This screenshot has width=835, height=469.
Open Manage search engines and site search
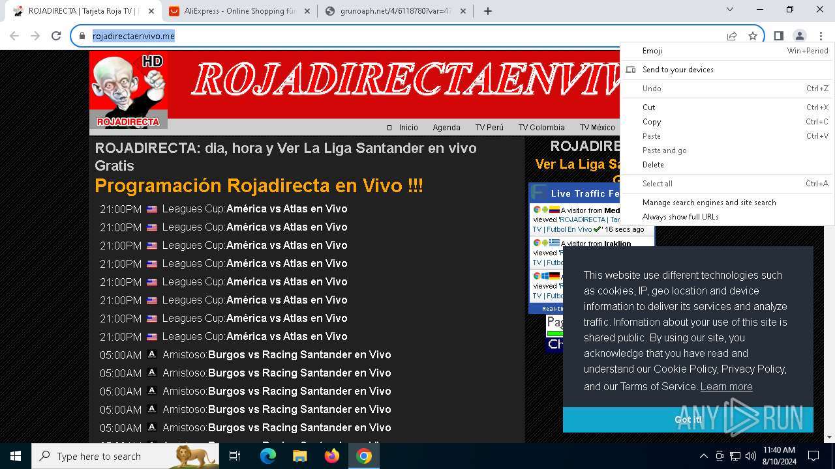727,203
